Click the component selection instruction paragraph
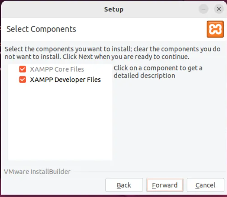Viewport: 227px width, 197px height. [113, 53]
